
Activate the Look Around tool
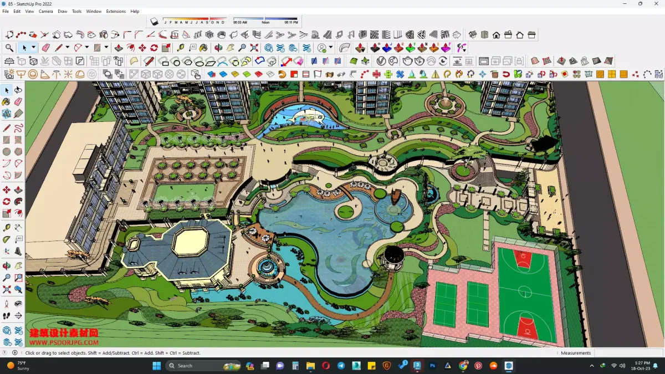18,304
